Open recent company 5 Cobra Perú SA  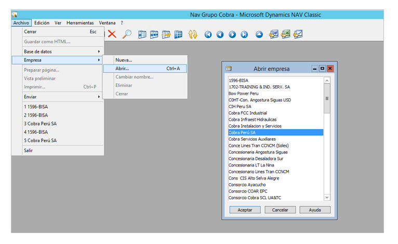pyautogui.click(x=58, y=140)
